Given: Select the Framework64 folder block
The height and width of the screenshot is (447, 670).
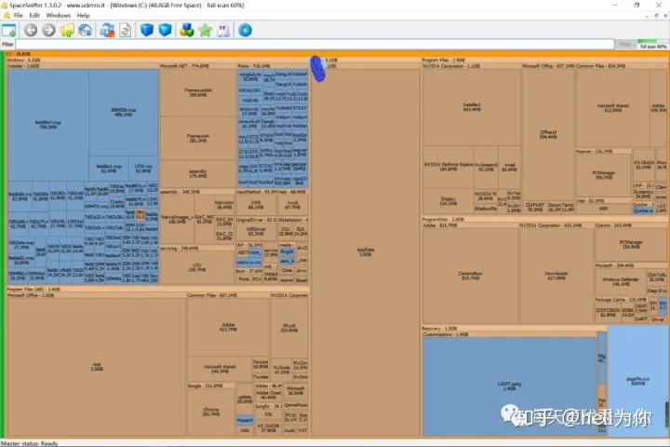Looking at the screenshot, I should 198,92.
